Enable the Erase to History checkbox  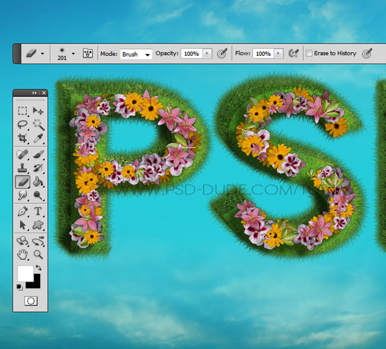pyautogui.click(x=309, y=53)
